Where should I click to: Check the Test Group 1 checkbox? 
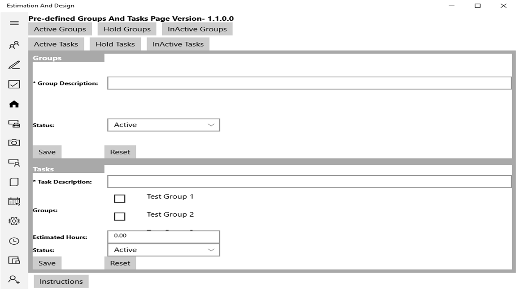[120, 198]
